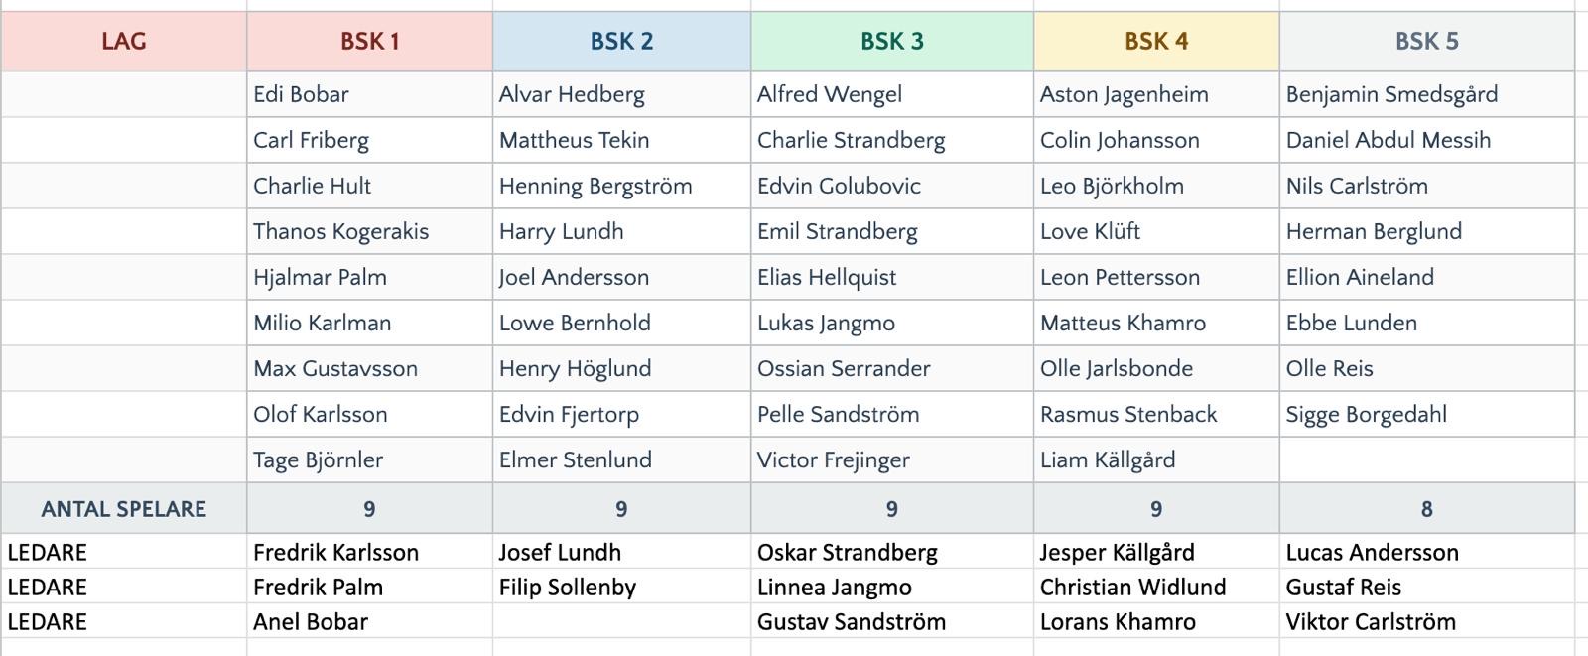The width and height of the screenshot is (1588, 656).
Task: Select the Linnea Jangmo leader cell
Action: 892,587
